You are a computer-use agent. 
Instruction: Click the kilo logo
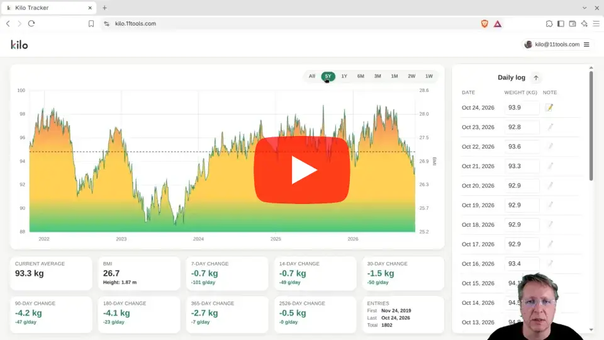pos(20,45)
